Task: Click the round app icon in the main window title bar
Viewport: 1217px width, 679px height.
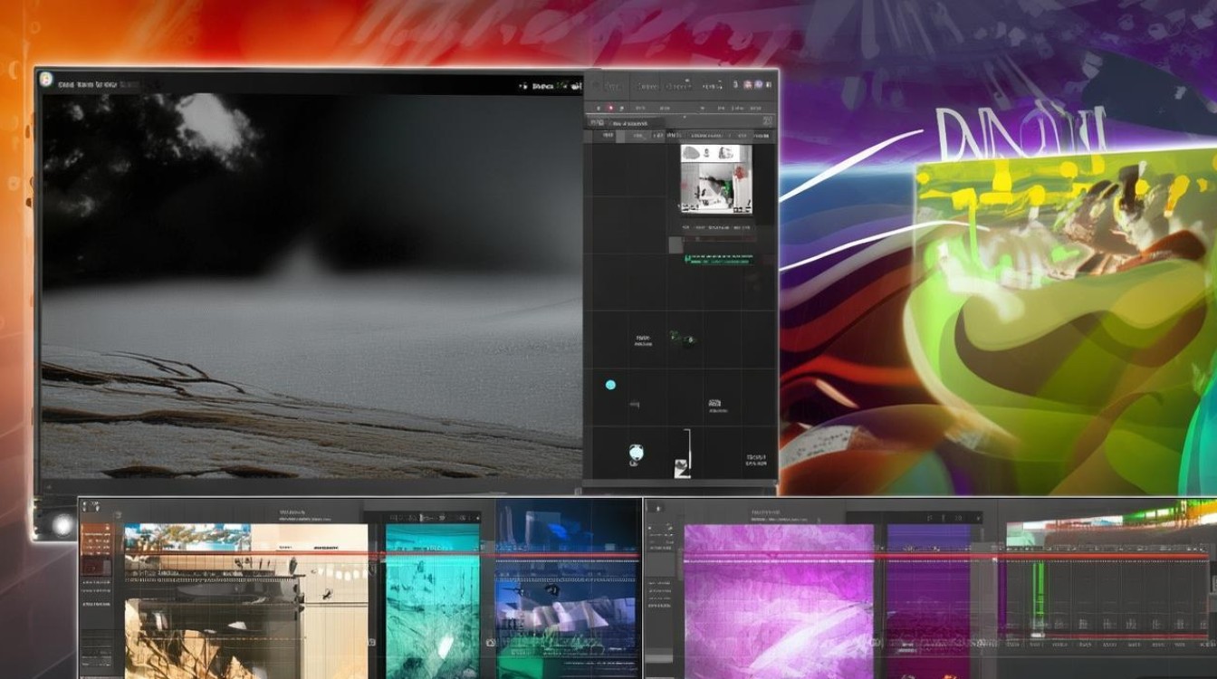Action: 45,79
